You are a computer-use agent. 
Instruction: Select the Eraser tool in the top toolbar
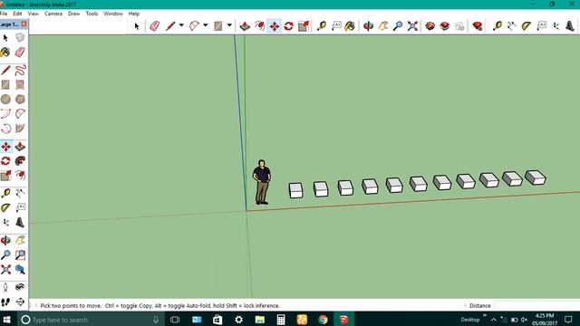click(x=154, y=26)
